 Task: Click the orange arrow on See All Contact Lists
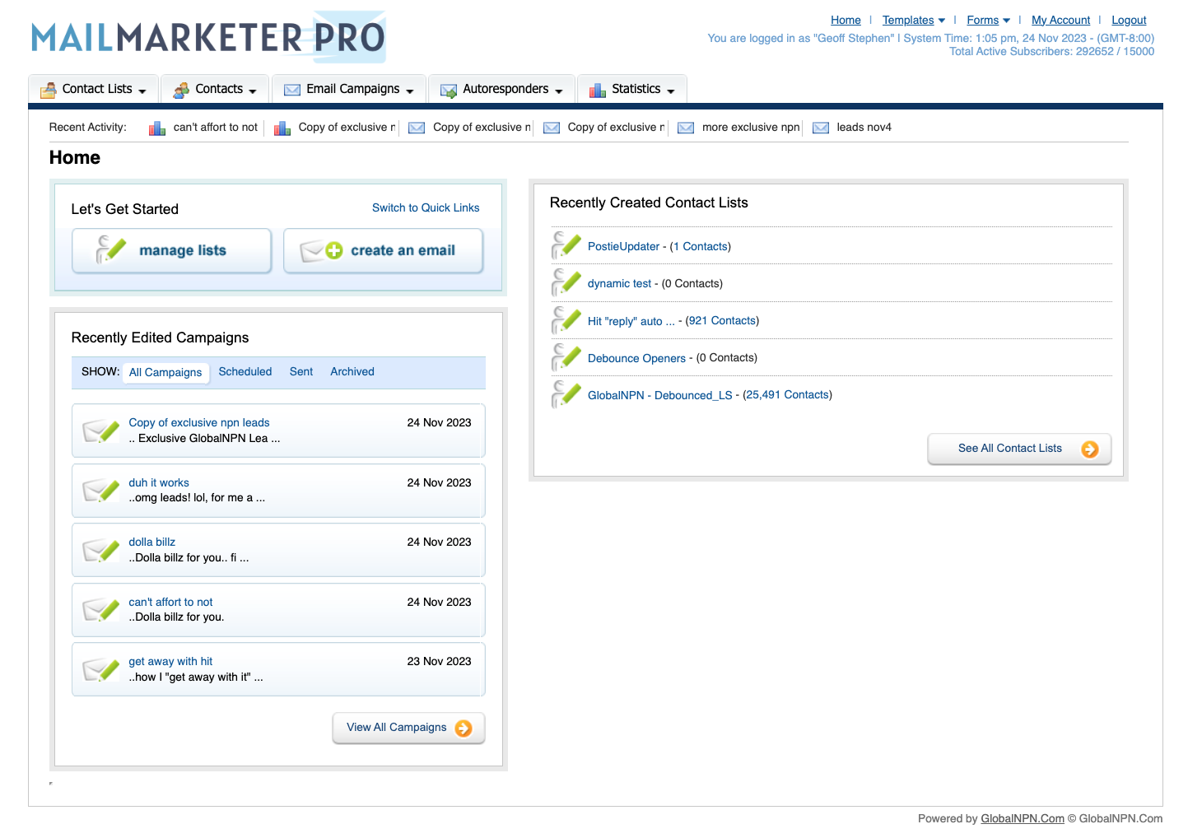[1089, 449]
